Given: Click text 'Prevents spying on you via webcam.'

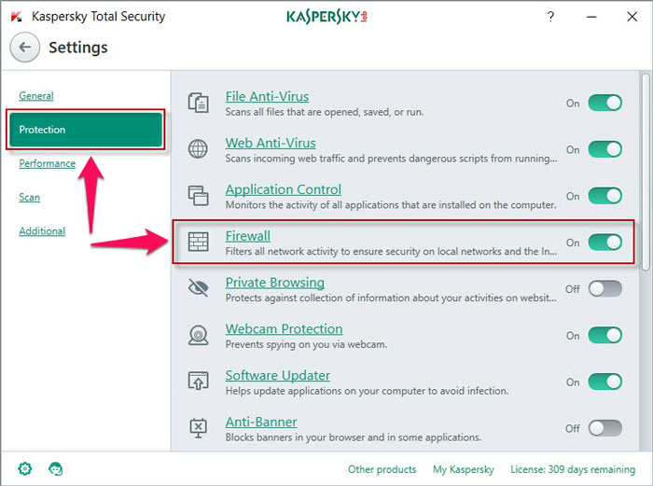Looking at the screenshot, I should [306, 344].
